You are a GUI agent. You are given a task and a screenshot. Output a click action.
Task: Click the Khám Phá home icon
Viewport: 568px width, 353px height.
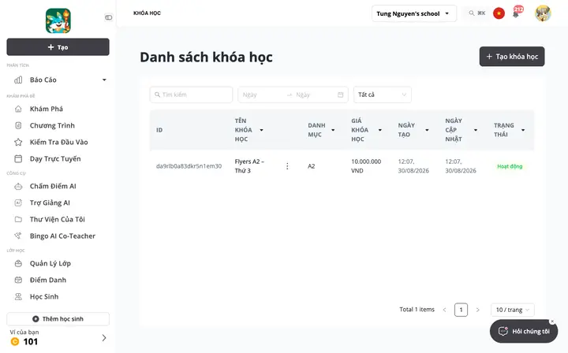18,109
